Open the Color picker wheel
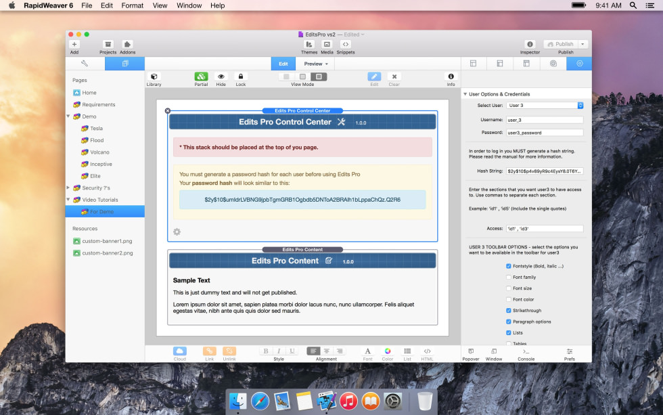The height and width of the screenshot is (415, 663). coord(387,351)
